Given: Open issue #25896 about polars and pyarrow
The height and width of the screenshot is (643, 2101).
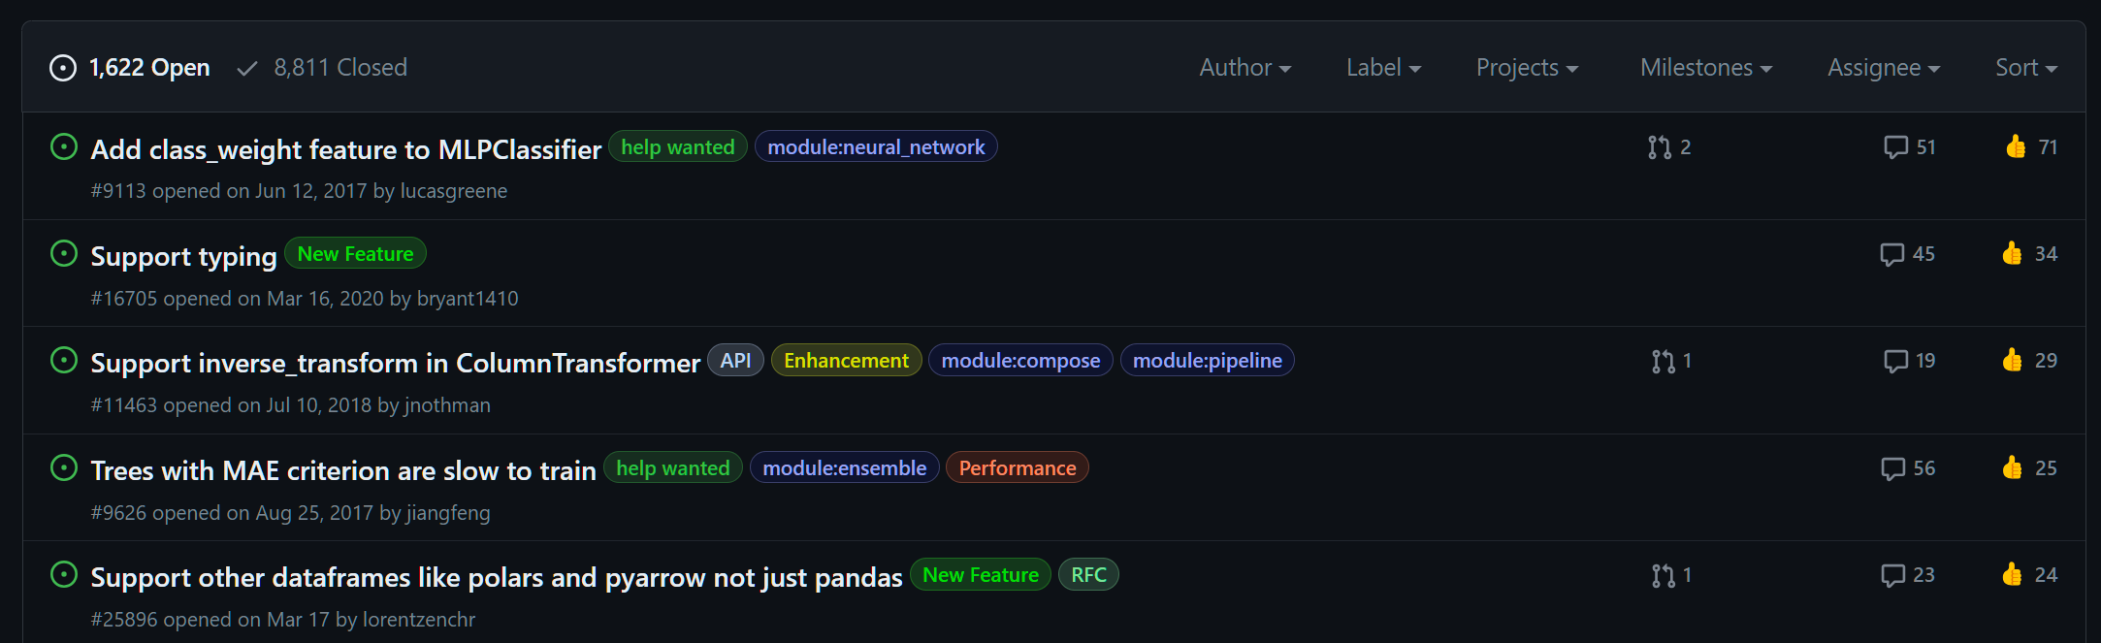Looking at the screenshot, I should (496, 575).
